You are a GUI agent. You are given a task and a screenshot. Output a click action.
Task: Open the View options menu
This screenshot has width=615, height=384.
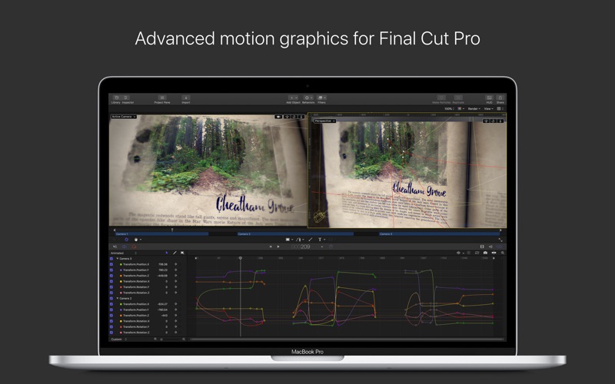click(488, 108)
